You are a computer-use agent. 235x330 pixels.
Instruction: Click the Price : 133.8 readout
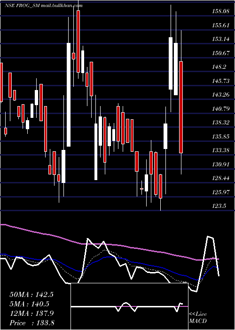32,323
